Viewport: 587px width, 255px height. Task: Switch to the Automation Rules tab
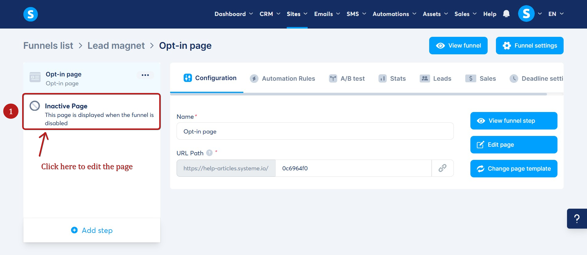tap(282, 79)
